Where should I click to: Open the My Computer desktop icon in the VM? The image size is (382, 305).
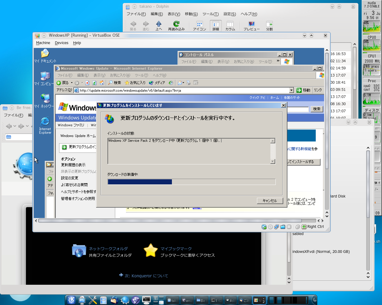[45, 78]
